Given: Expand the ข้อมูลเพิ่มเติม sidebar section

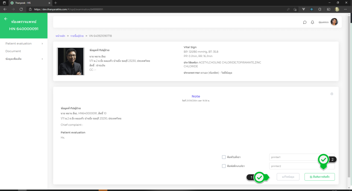Looking at the screenshot, I should [23, 59].
